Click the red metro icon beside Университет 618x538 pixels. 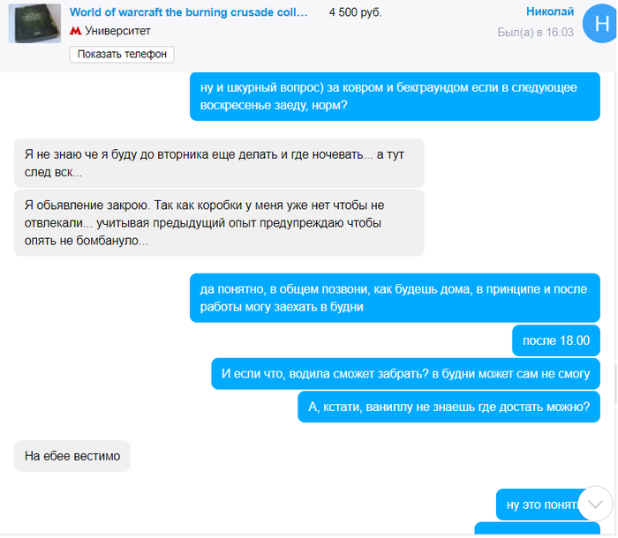[75, 31]
